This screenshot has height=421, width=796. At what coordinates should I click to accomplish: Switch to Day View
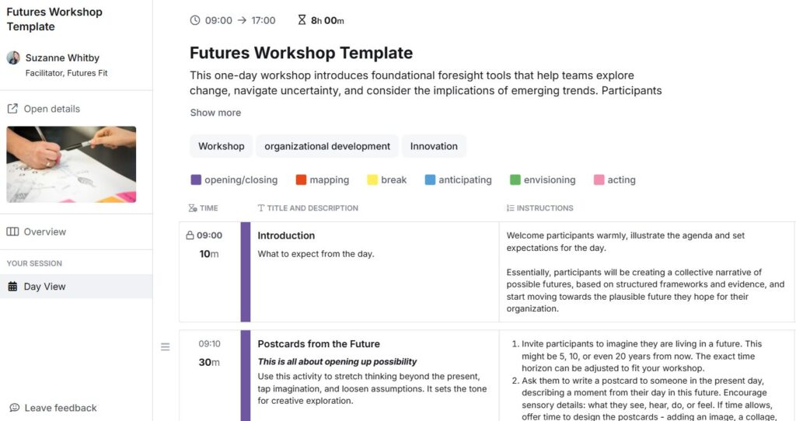pos(44,287)
